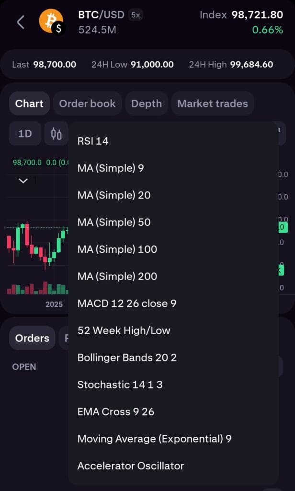Enable the RSI 14 indicator
The image size is (295, 491).
coord(93,141)
